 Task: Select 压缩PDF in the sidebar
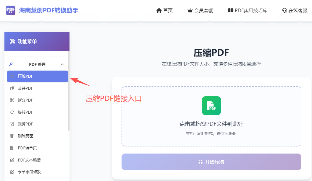[37, 76]
